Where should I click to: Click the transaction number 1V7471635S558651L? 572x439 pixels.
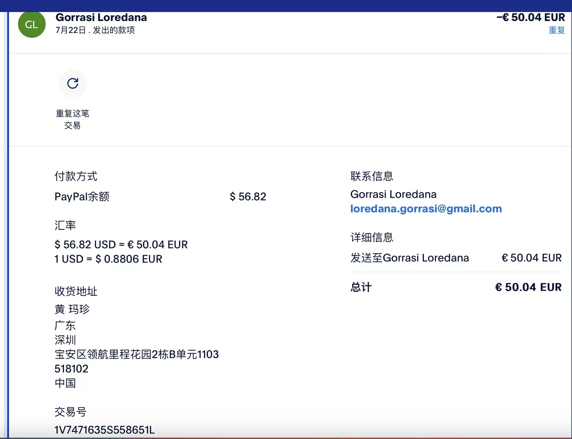[x=104, y=430]
